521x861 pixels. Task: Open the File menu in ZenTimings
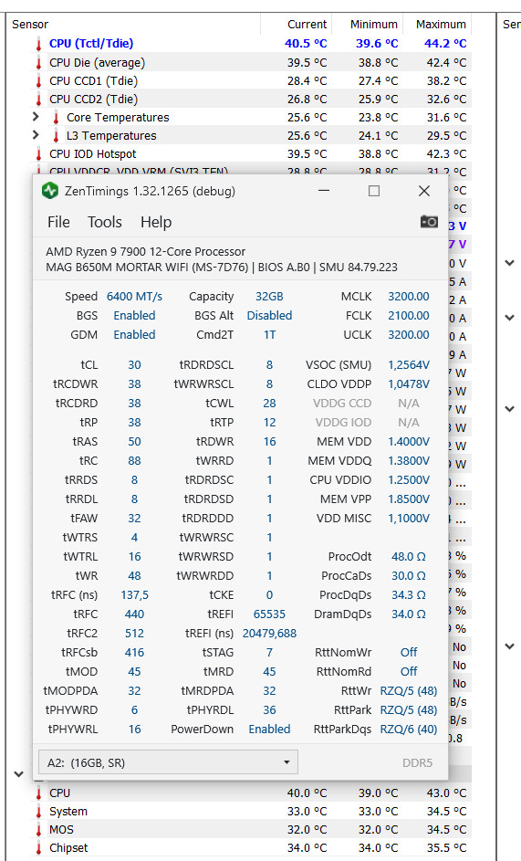[x=58, y=222]
